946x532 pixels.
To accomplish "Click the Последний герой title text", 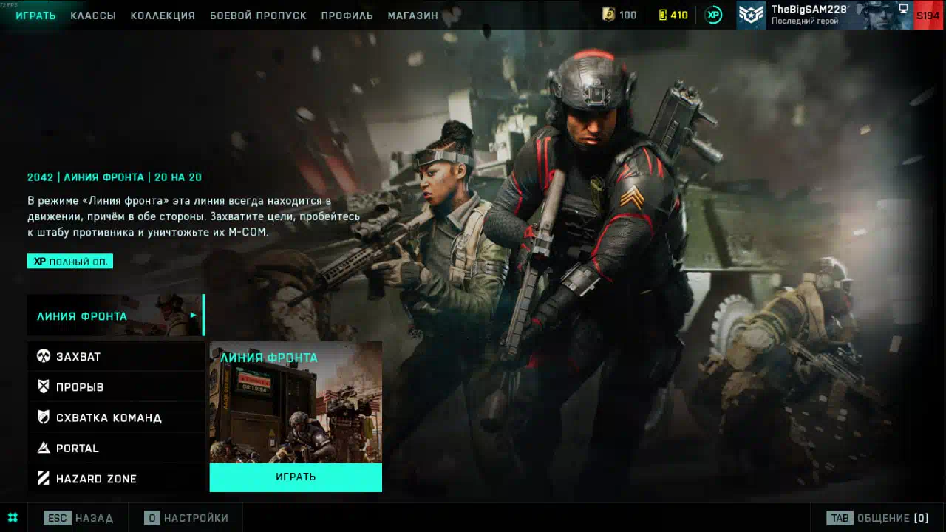I will (x=805, y=21).
